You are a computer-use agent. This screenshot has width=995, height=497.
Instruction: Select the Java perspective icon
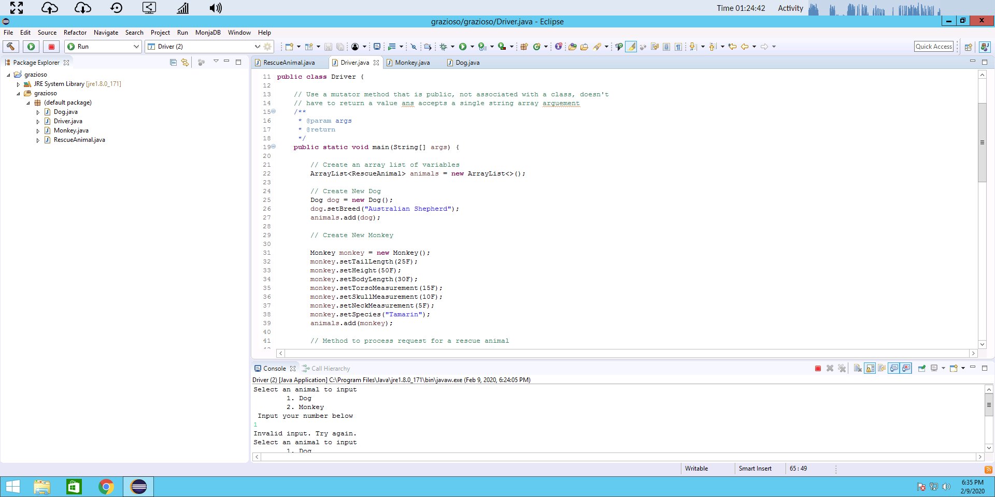(985, 47)
